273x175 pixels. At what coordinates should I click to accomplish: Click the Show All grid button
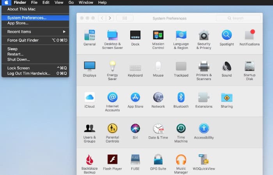125,18
